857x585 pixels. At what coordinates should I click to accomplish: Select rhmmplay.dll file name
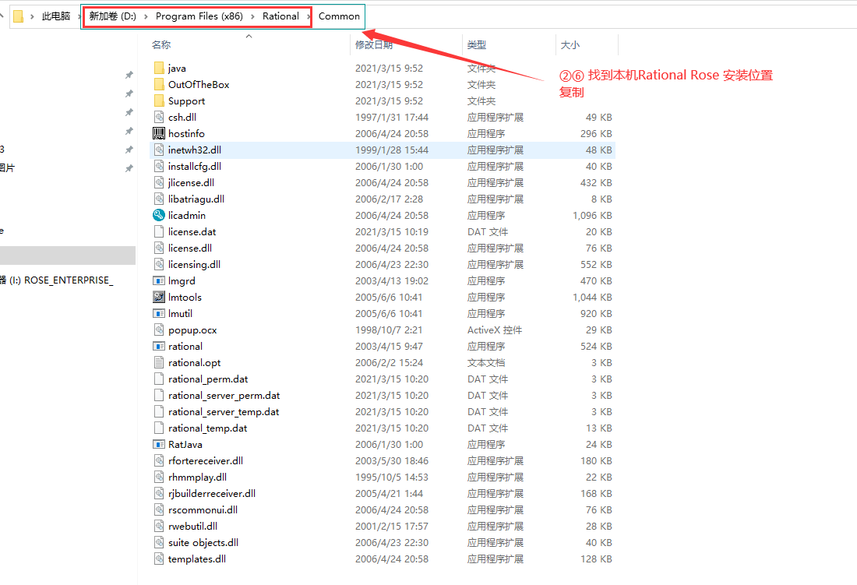[x=197, y=477]
